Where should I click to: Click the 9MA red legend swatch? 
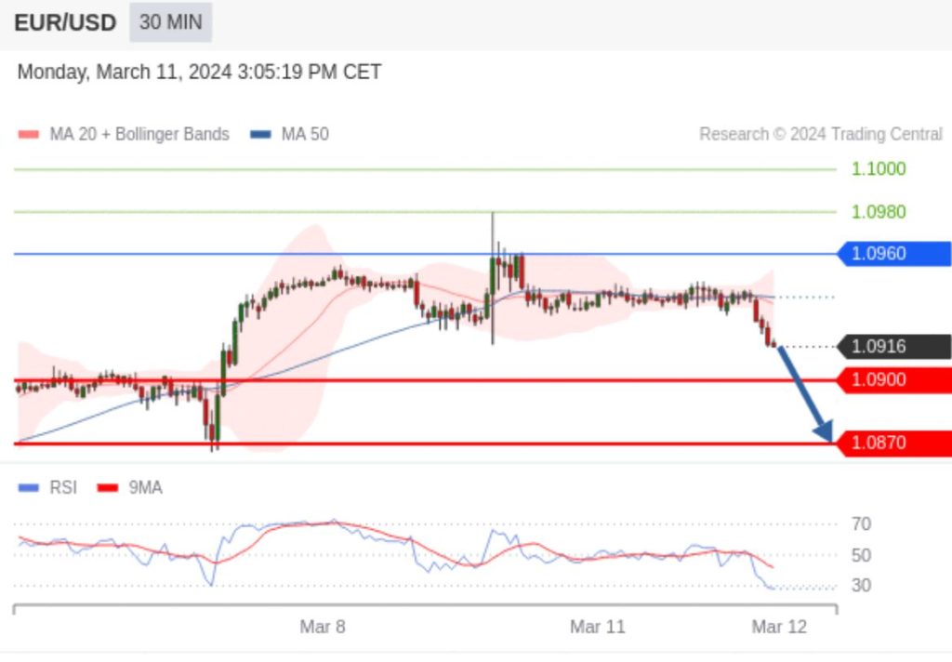click(x=108, y=488)
